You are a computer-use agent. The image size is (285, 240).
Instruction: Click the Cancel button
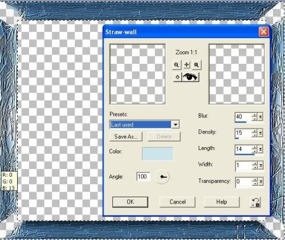[177, 202]
